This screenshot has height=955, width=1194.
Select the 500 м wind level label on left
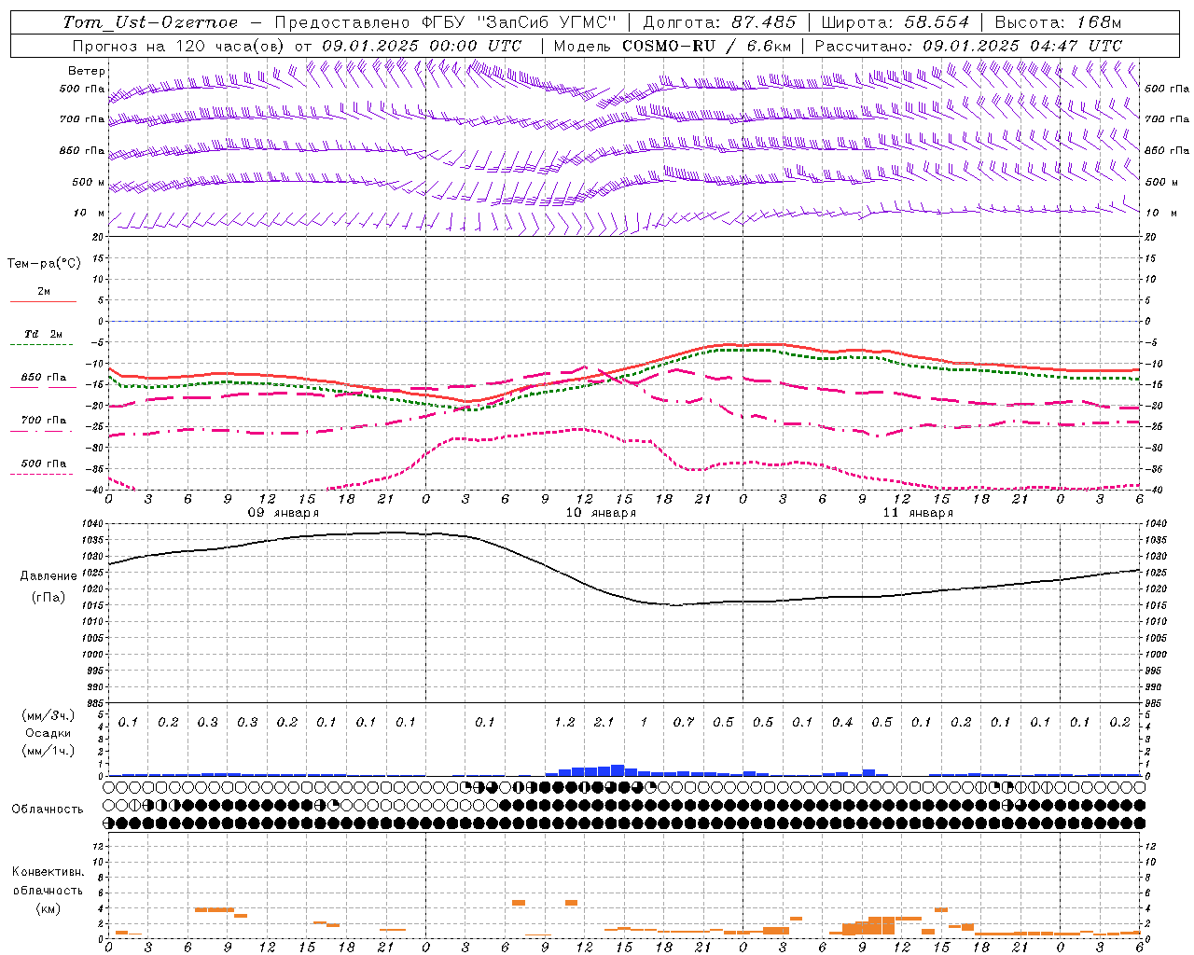coord(90,182)
